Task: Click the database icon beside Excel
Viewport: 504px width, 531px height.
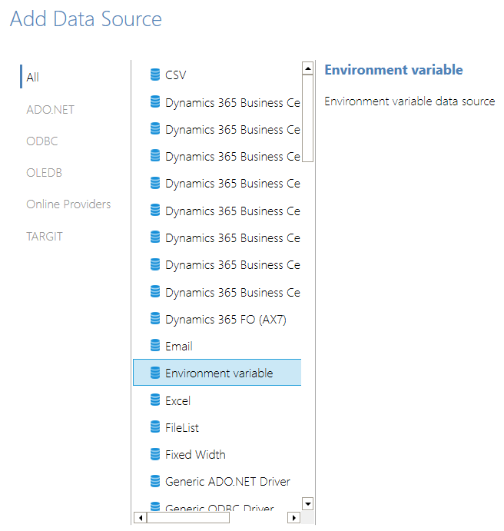Action: (155, 400)
